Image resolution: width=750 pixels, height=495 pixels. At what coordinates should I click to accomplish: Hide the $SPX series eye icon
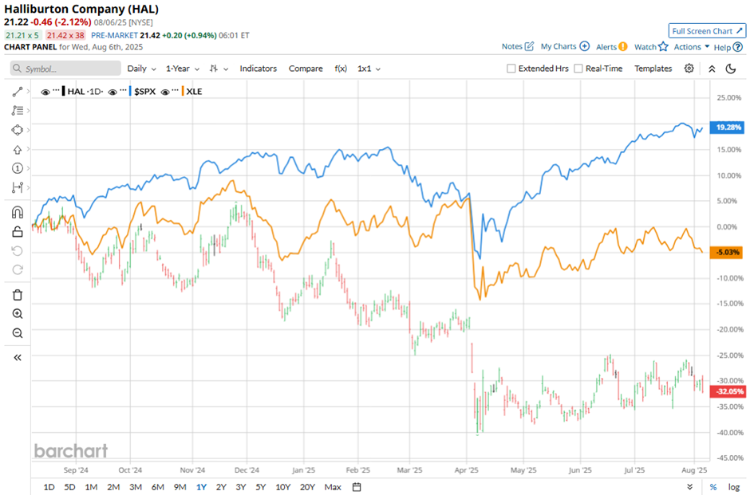(x=112, y=92)
